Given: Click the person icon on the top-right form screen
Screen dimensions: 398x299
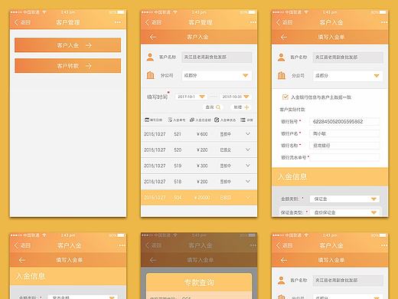Looking at the screenshot, I should click(281, 57).
